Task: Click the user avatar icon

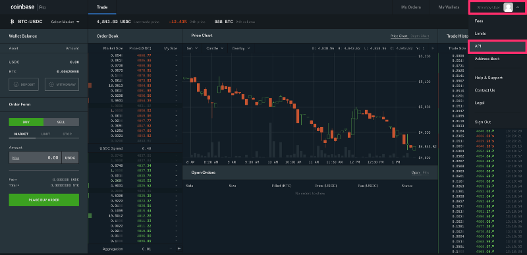Action: point(508,7)
